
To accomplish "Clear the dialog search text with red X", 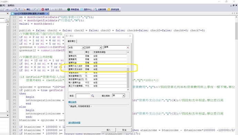I will coord(128,48).
